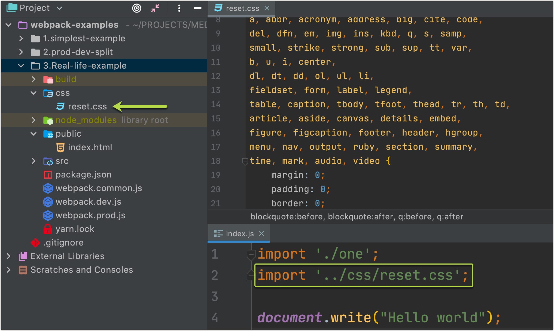Click the .gitignore git icon
This screenshot has height=331, width=554.
pos(35,243)
